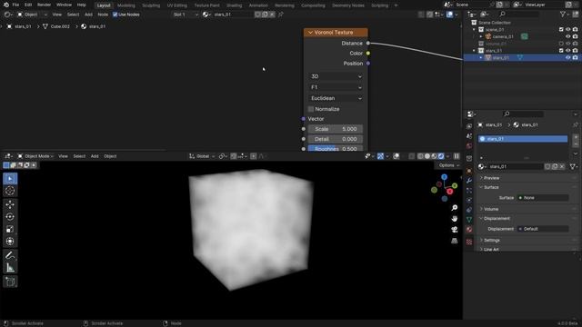The width and height of the screenshot is (582, 327).
Task: Open the Global transform orientation dropdown
Action: pos(202,156)
